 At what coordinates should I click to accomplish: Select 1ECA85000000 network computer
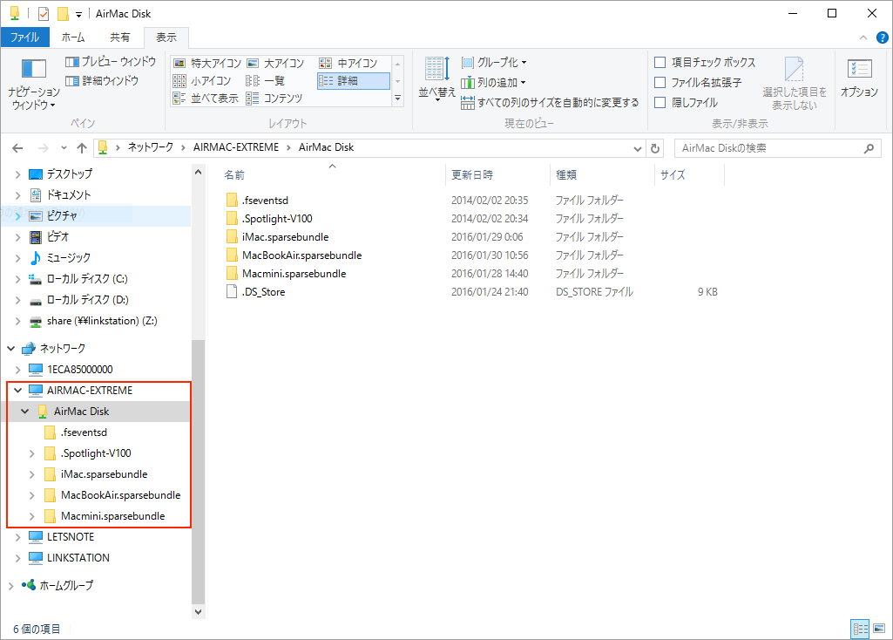[80, 370]
